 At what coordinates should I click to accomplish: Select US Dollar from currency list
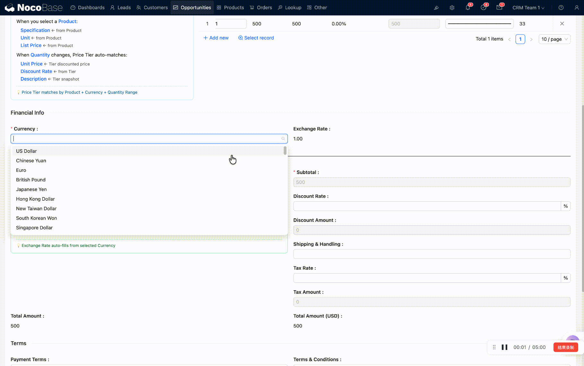point(26,151)
